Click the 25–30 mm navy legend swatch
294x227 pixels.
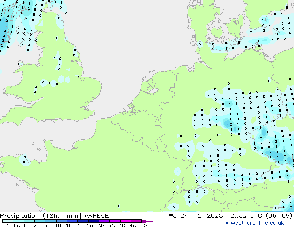coord(93,221)
